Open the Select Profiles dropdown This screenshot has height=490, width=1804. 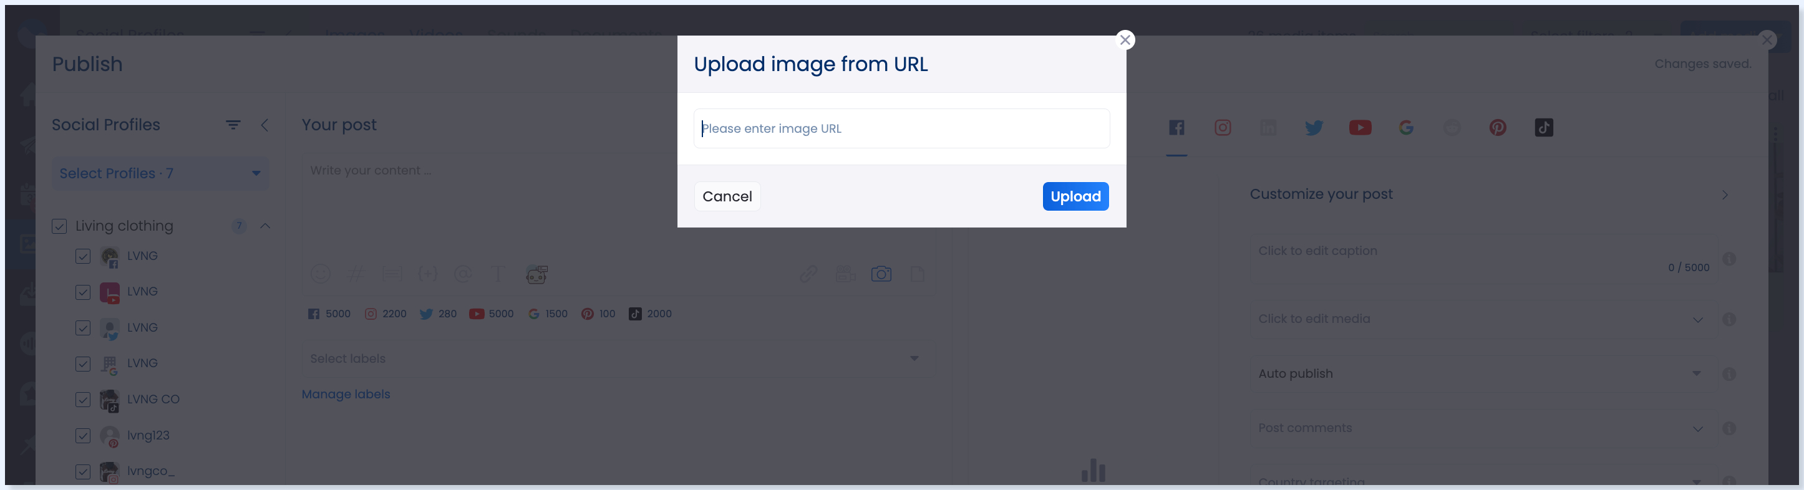pos(160,173)
